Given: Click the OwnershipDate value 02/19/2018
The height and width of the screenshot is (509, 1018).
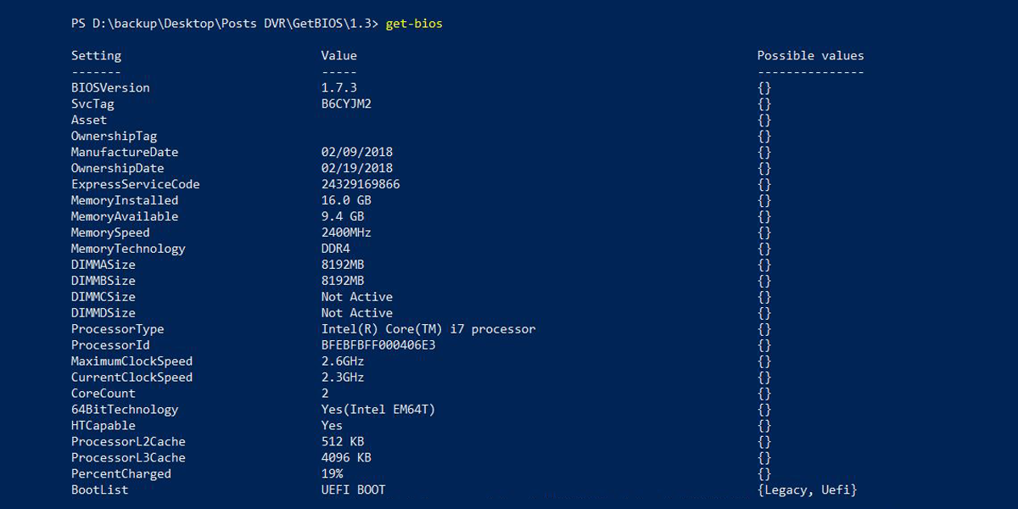Looking at the screenshot, I should coord(356,169).
